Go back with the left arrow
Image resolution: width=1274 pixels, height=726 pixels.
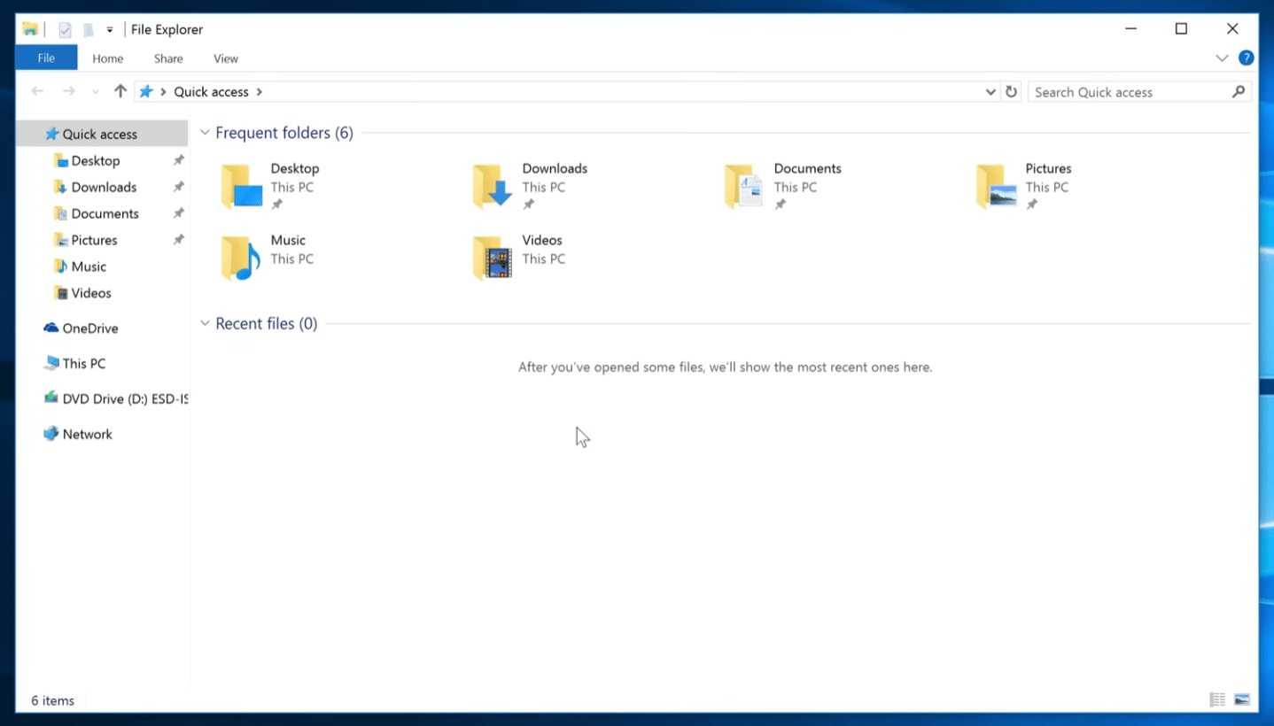tap(38, 91)
